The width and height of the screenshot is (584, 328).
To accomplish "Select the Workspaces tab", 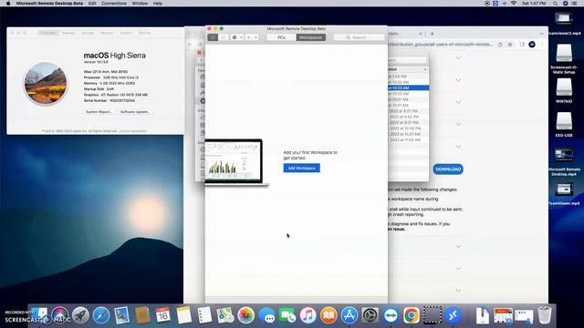I will click(x=310, y=37).
